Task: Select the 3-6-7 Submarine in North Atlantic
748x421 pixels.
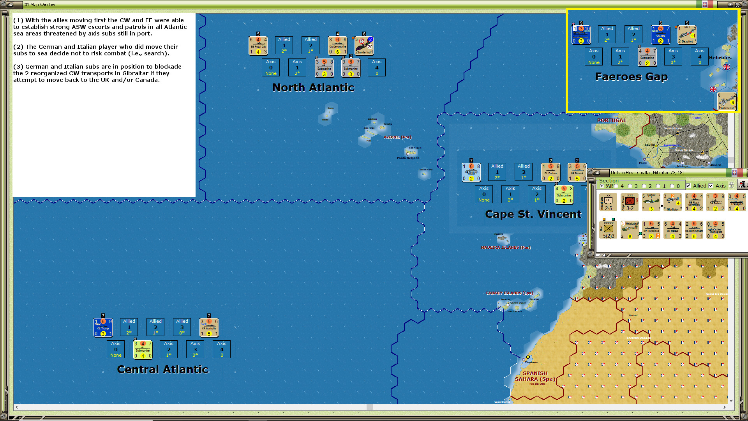Action: (x=351, y=68)
